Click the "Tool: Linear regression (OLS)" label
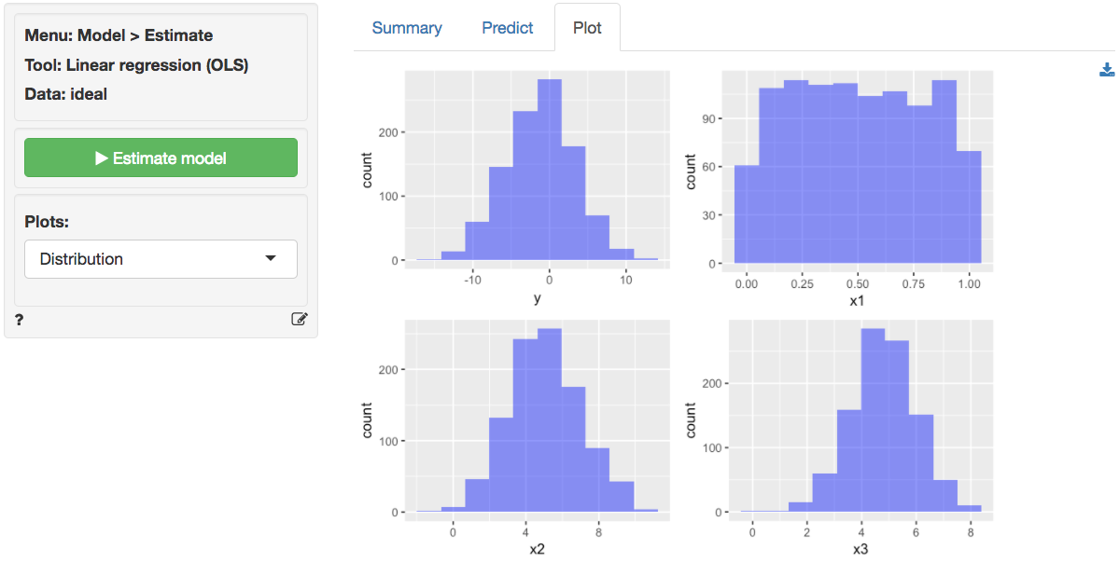This screenshot has width=1119, height=563. point(136,65)
